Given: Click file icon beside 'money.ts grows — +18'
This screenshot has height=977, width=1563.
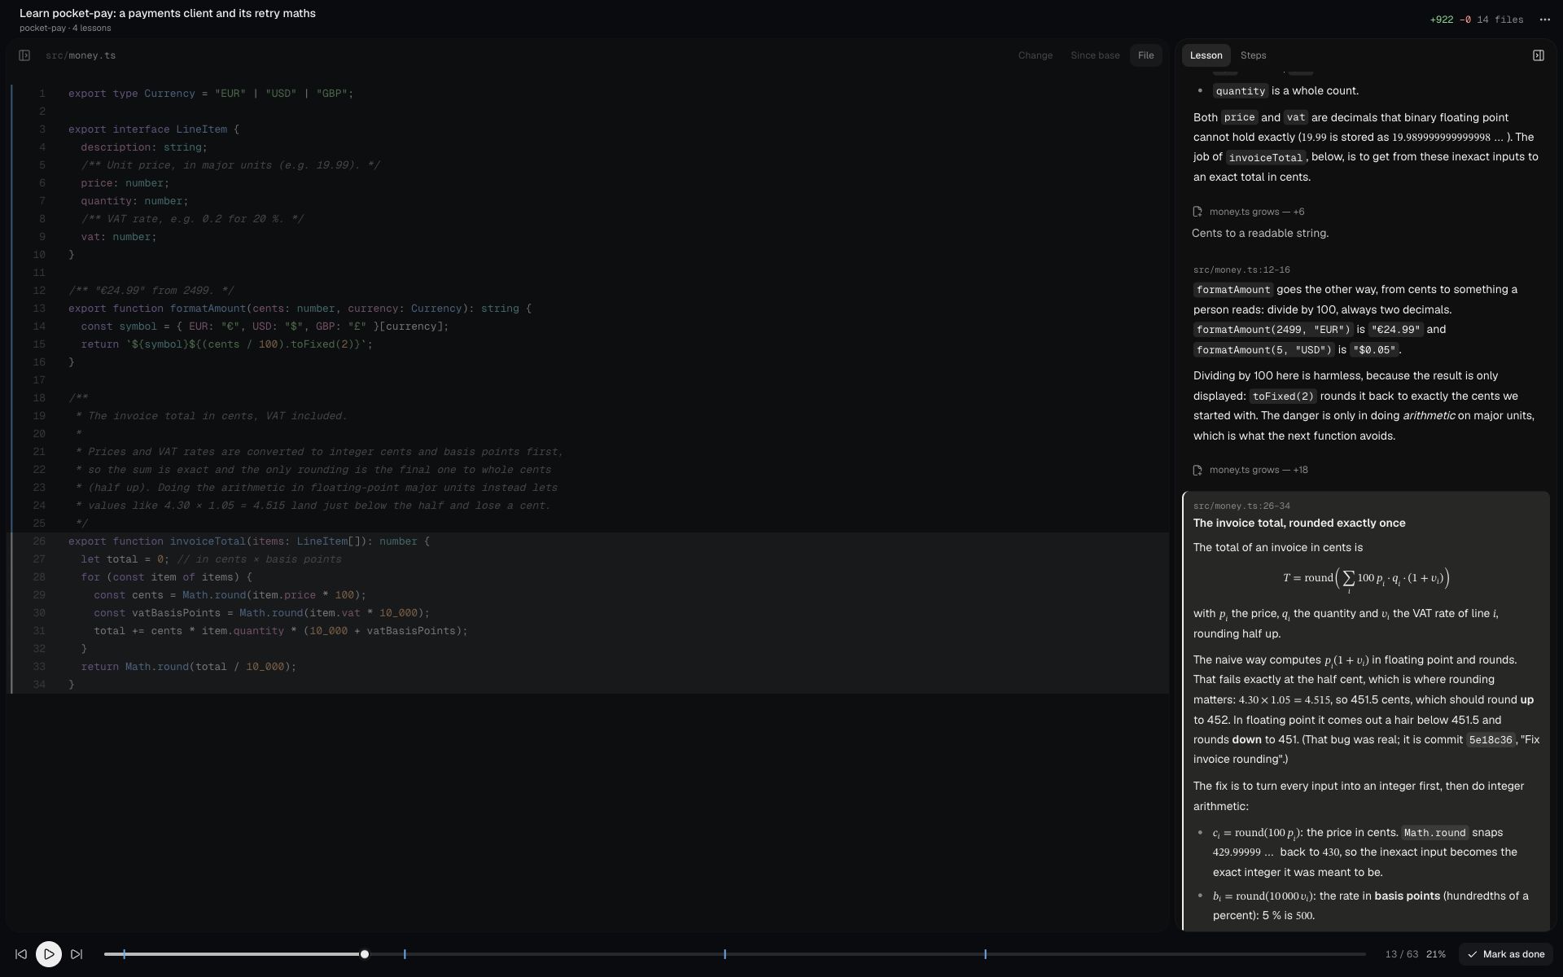Looking at the screenshot, I should pos(1197,470).
